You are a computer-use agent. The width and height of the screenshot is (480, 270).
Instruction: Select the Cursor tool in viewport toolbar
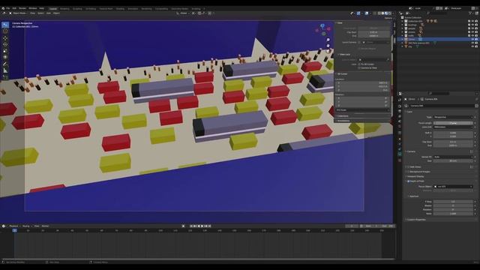[5, 31]
